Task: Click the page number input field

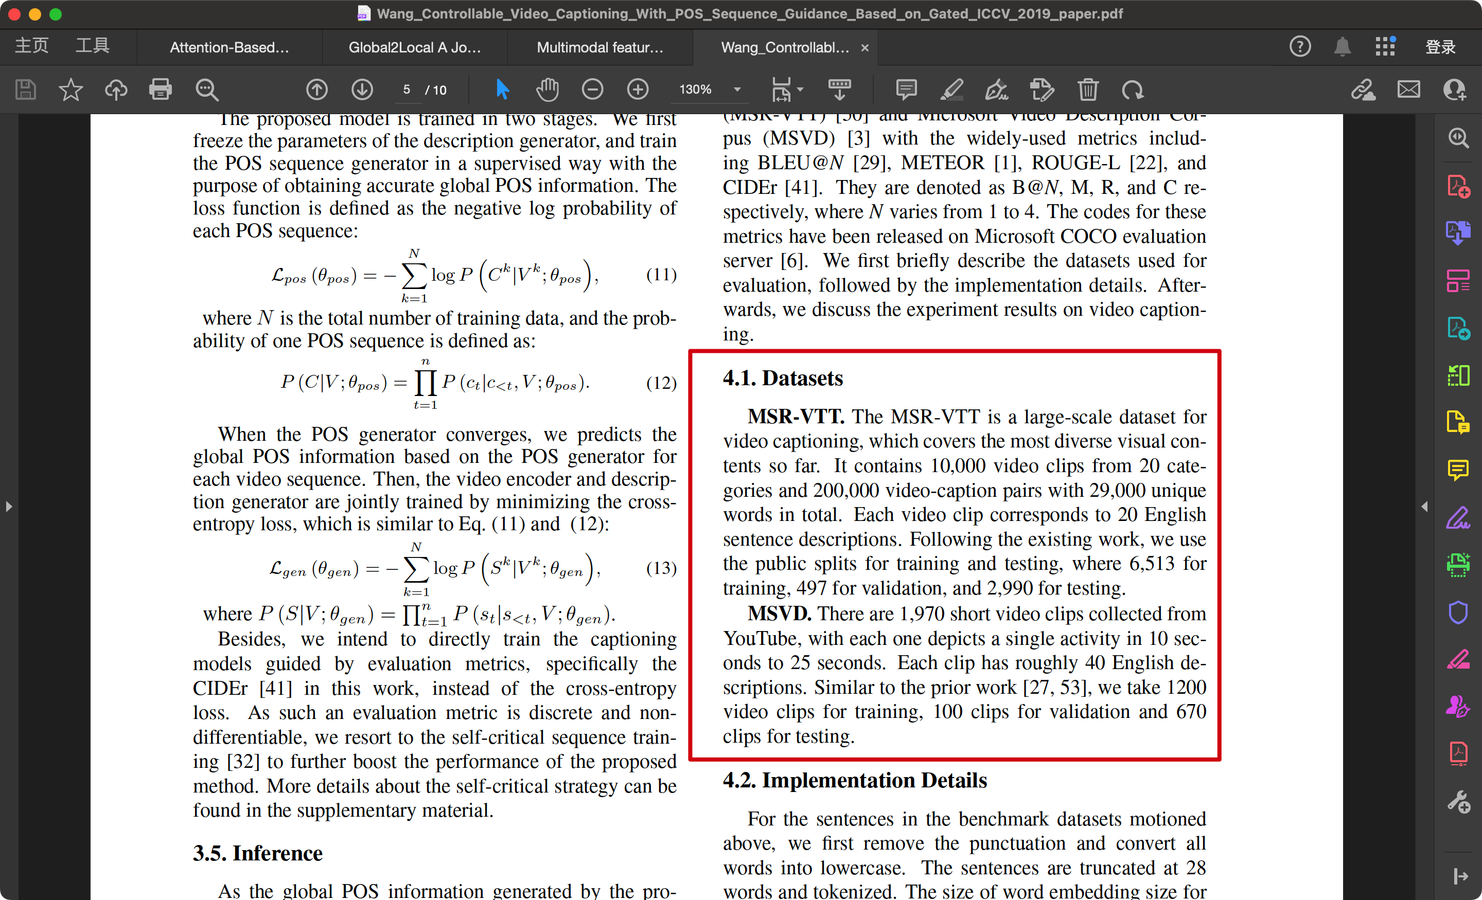Action: pyautogui.click(x=407, y=89)
